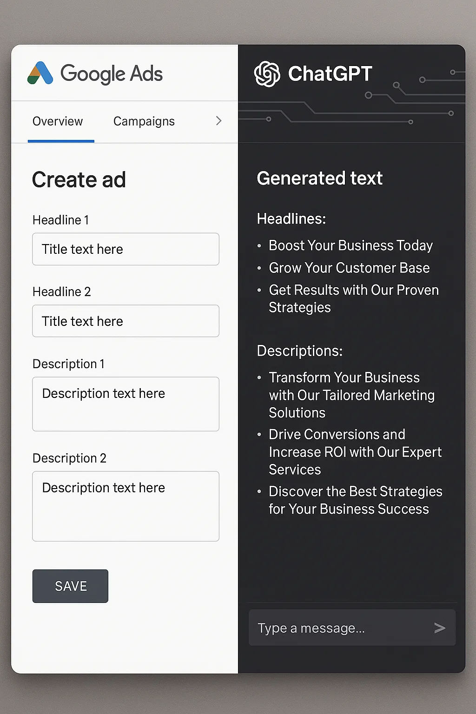Click the SAVE button
Screen dimensions: 476x714
click(x=70, y=586)
